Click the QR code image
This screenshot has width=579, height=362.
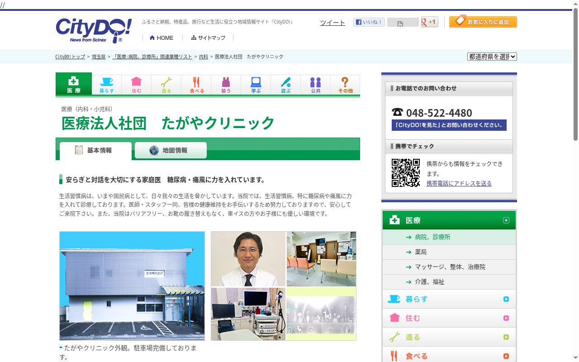406,173
